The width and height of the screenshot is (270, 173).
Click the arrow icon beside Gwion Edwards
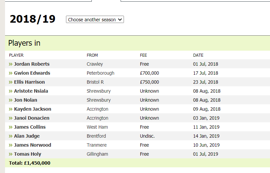pos(11,73)
